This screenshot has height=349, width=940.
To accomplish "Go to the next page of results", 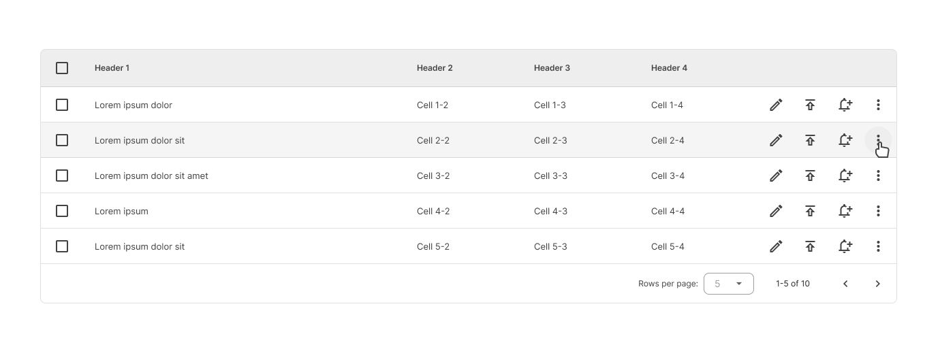I will [878, 284].
